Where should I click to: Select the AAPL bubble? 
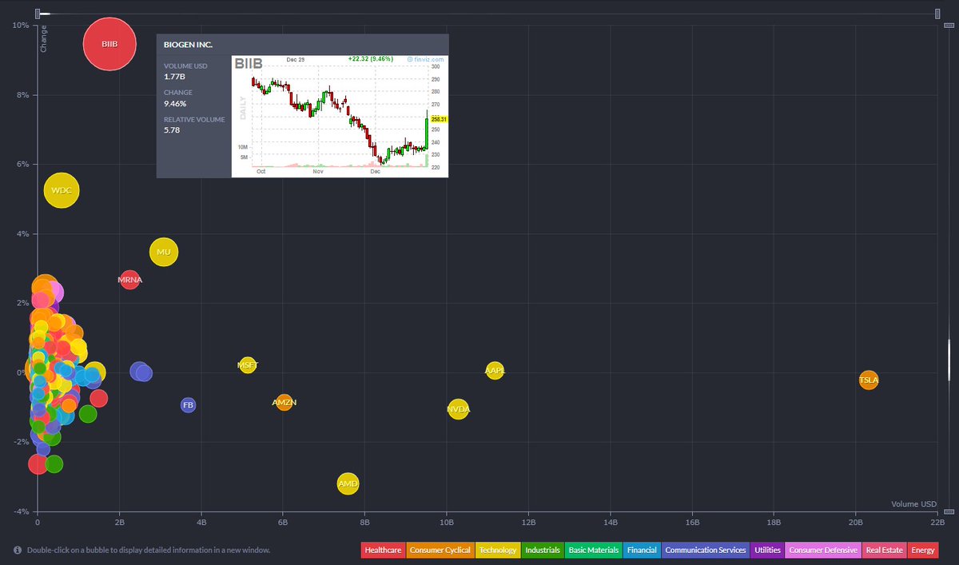click(x=495, y=371)
